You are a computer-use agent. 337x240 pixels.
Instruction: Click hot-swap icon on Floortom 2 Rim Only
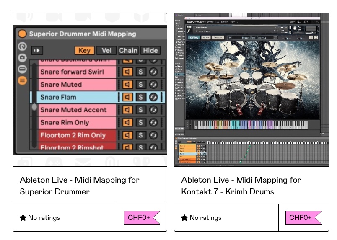(x=153, y=135)
